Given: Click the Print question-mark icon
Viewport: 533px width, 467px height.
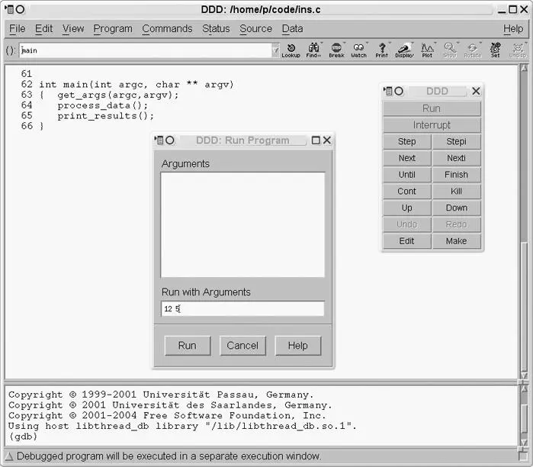Looking at the screenshot, I should coord(382,50).
